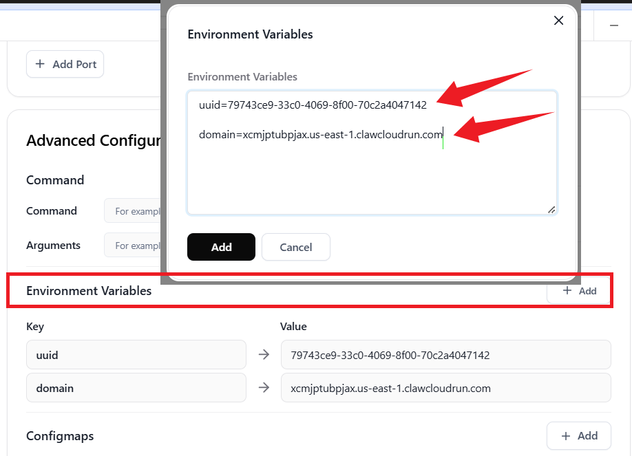Grab the textarea resize handle
Image resolution: width=632 pixels, height=456 pixels.
[x=551, y=210]
